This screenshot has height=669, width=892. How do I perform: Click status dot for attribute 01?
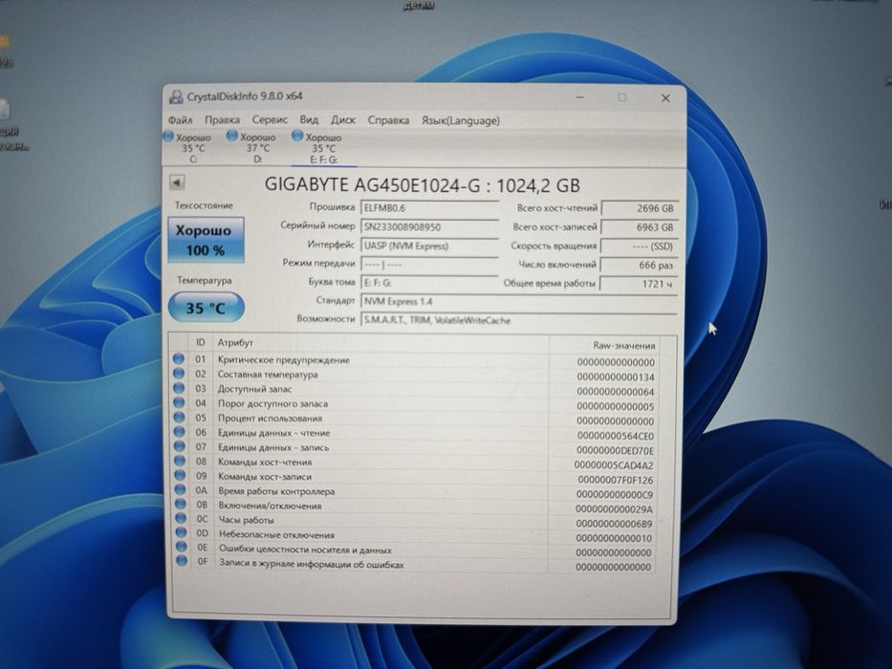pos(179,359)
